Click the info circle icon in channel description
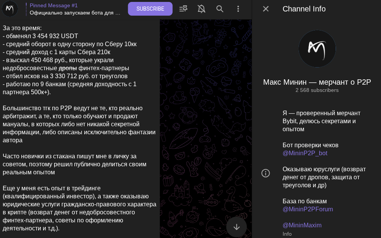The height and width of the screenshot is (238, 381). pos(265,173)
